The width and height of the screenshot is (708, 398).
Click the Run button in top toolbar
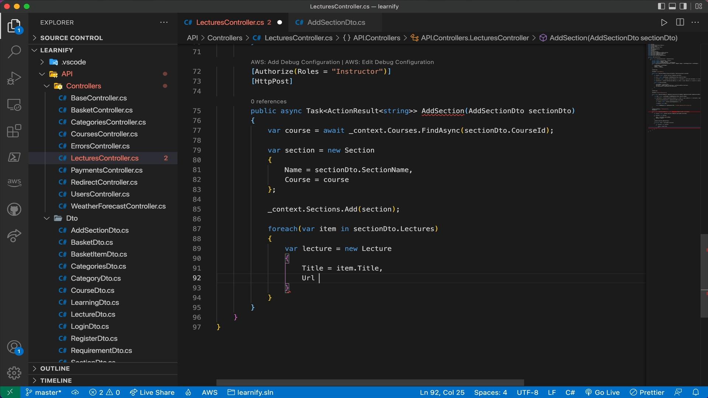pyautogui.click(x=664, y=22)
